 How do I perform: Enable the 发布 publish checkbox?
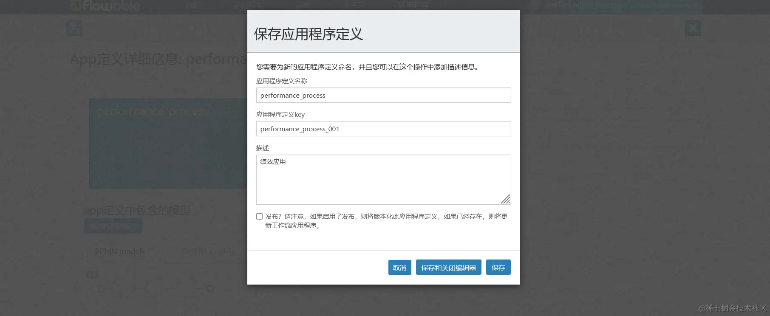(259, 217)
